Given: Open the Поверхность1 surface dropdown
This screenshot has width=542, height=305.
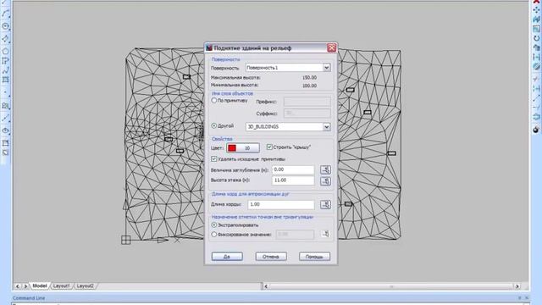Looking at the screenshot, I should pos(326,68).
